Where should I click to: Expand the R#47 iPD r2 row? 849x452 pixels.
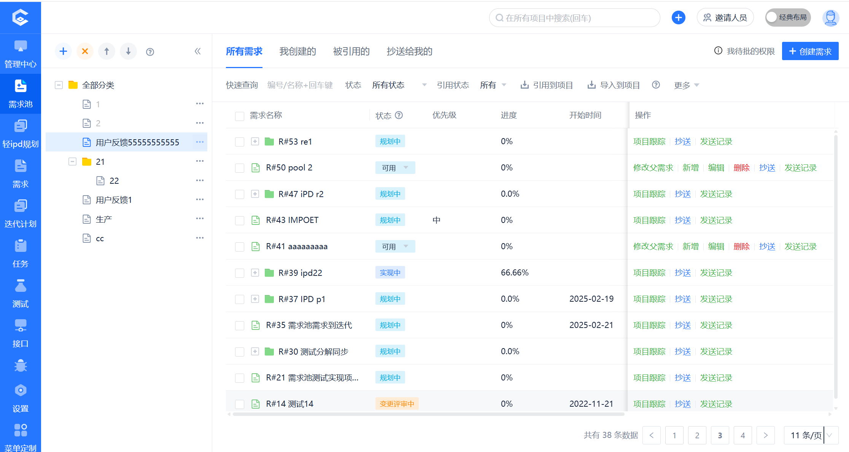click(x=255, y=194)
